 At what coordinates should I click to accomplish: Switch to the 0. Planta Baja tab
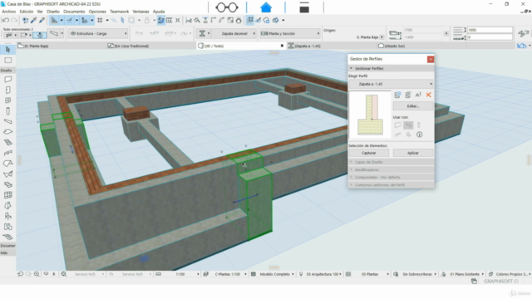61,46
